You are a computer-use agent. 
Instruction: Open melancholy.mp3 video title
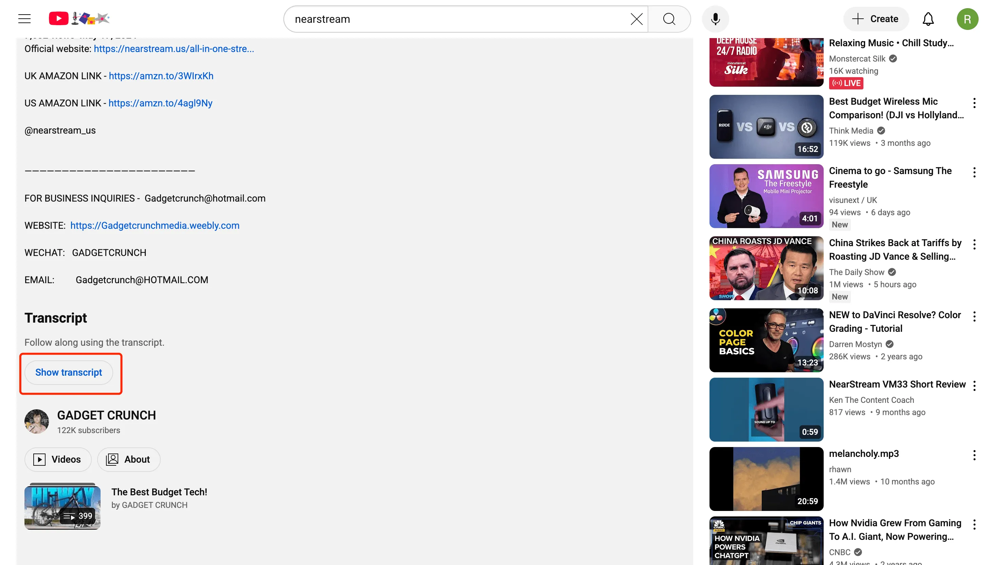click(x=864, y=453)
